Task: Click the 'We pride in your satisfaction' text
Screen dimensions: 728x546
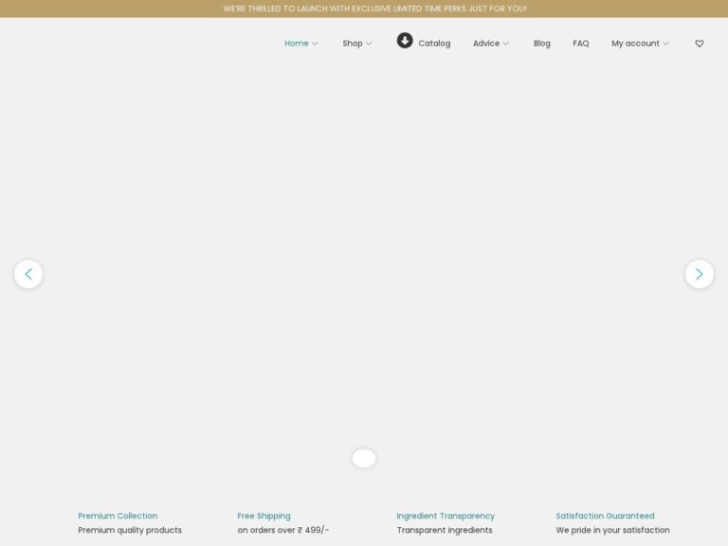Action: (612, 530)
